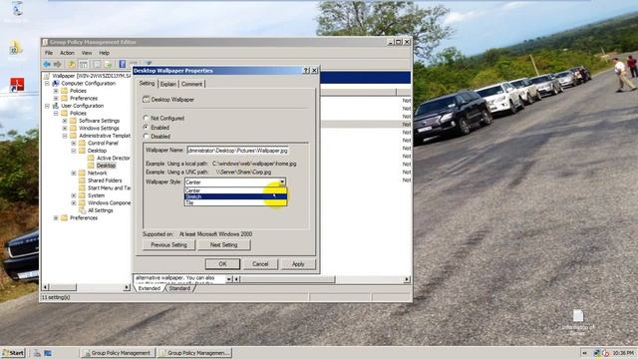Click the Forward arrow toolbar icon
638x359 pixels.
pyautogui.click(x=58, y=64)
